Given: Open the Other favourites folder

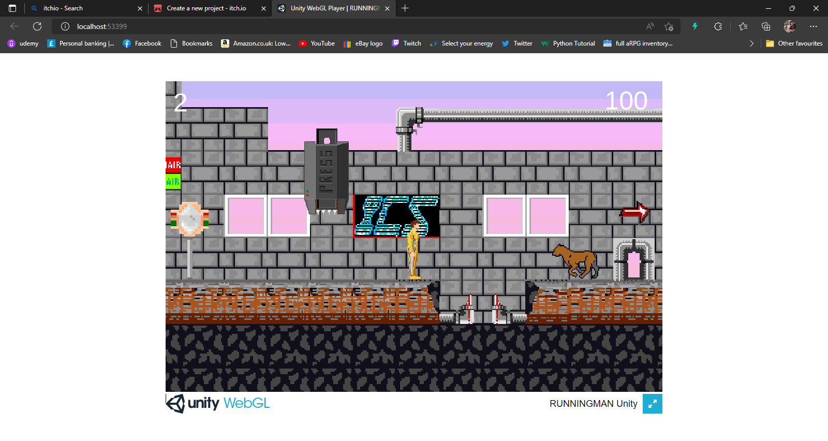Looking at the screenshot, I should point(794,43).
